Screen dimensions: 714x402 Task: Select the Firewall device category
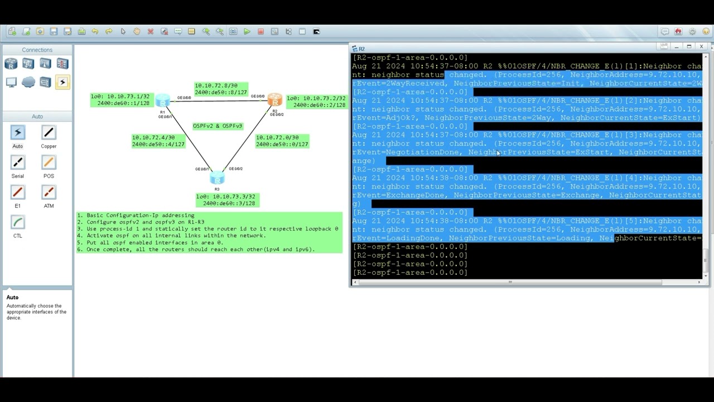pos(62,64)
